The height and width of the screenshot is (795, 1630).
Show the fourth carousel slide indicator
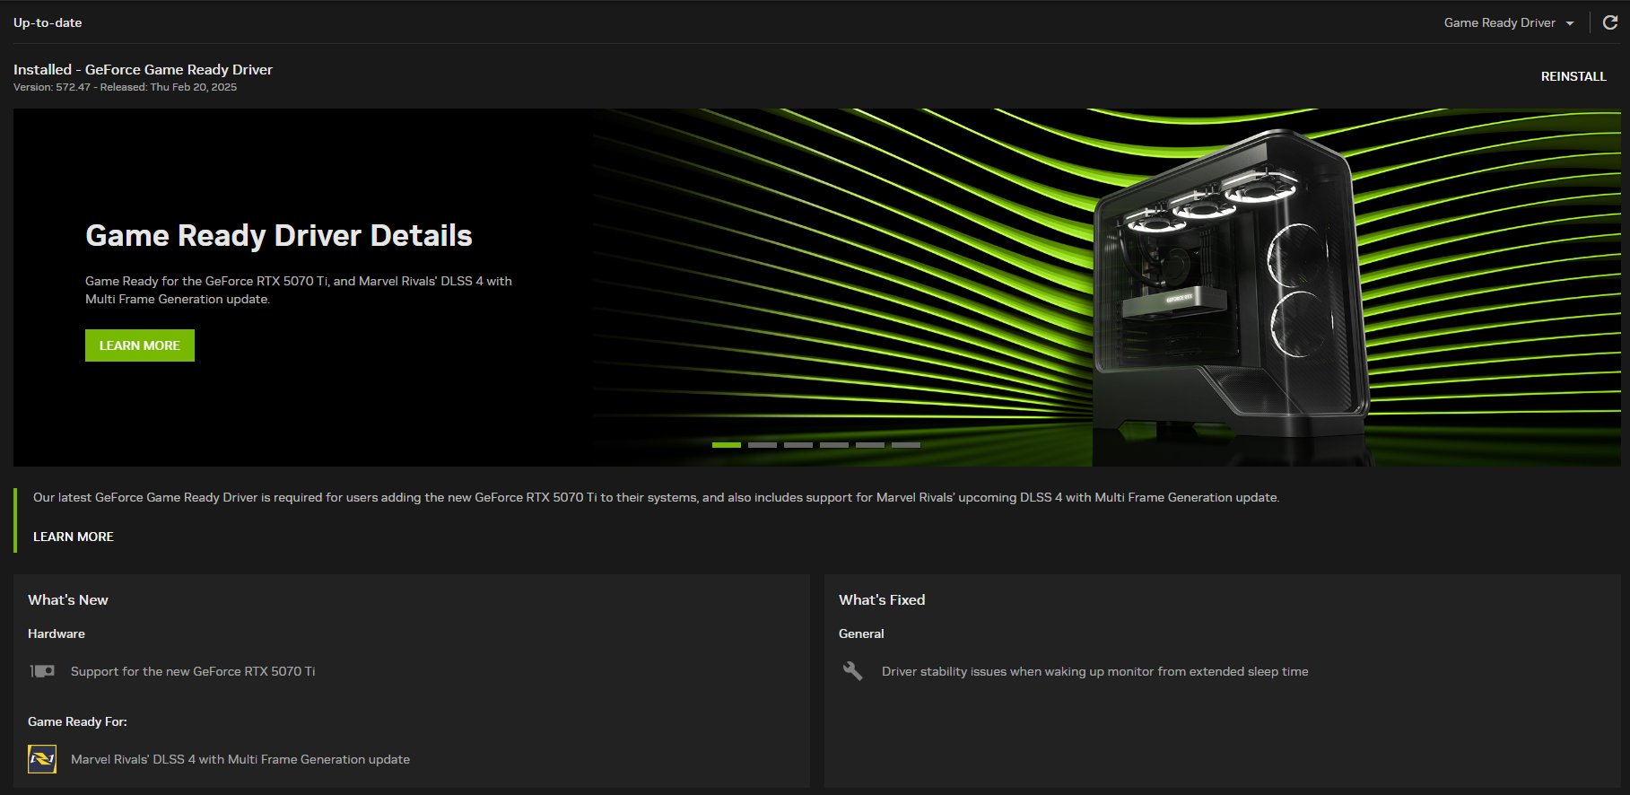834,445
